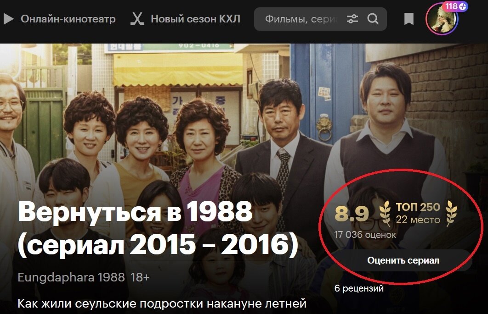The width and height of the screenshot is (488, 314).
Task: Open the Новый сезон КХЛ link
Action: (x=195, y=19)
